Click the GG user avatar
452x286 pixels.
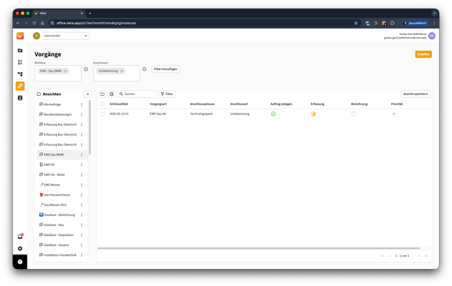click(x=432, y=36)
